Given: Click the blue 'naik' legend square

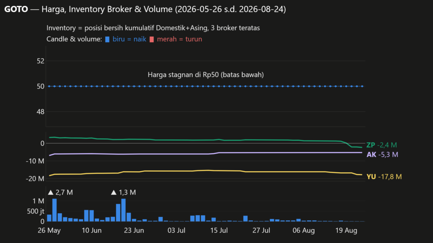Looking at the screenshot, I should tap(107, 39).
